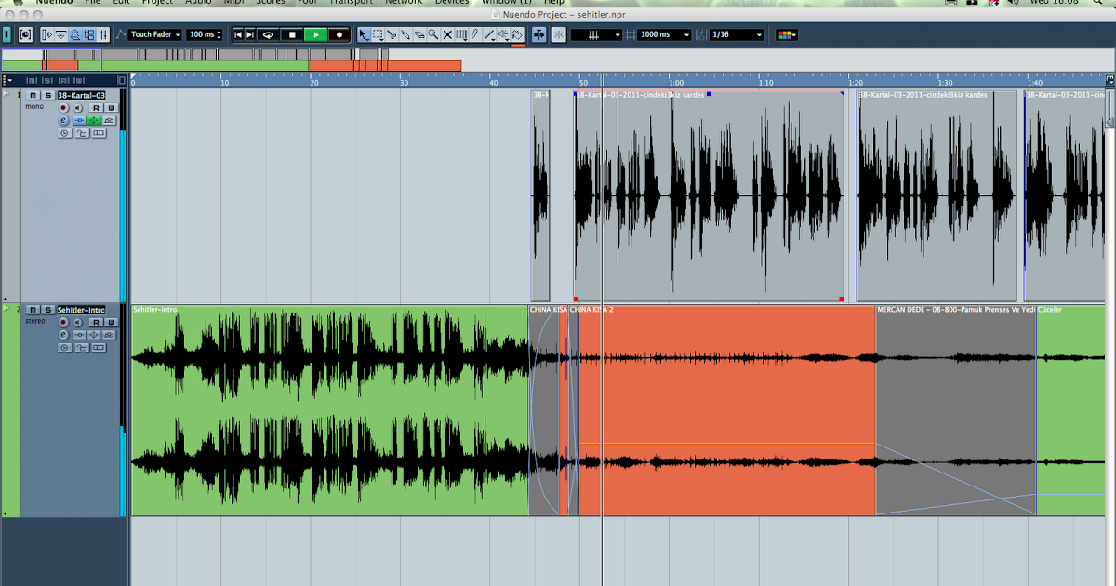Viewport: 1116px width, 586px height.
Task: Open the track color selector palette
Action: click(787, 34)
